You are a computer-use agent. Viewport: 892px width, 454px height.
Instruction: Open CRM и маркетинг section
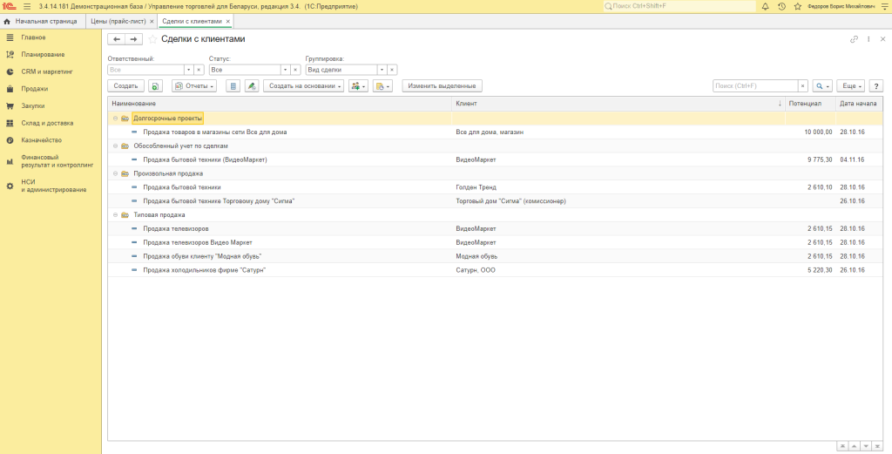click(47, 71)
